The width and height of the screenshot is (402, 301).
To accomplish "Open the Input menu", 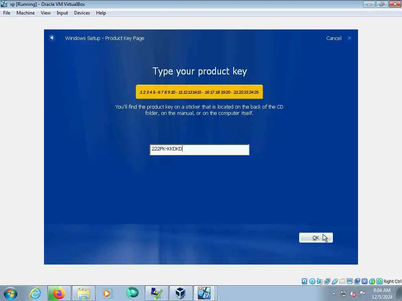I will pos(62,13).
